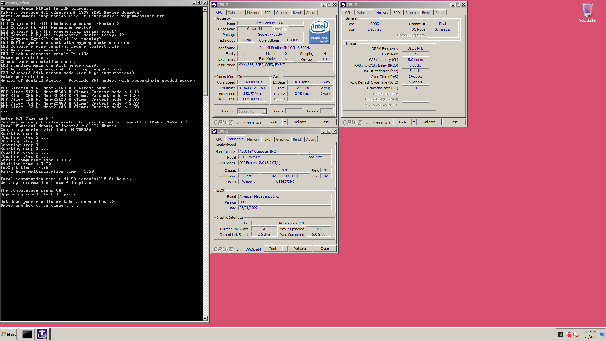Expand Tools dropdown arrow in Mainboard window
Viewport: 606px width, 341px height.
point(285,248)
